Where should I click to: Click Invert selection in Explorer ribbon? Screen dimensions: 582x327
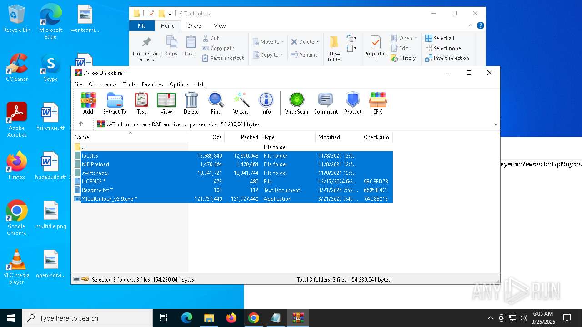[447, 58]
